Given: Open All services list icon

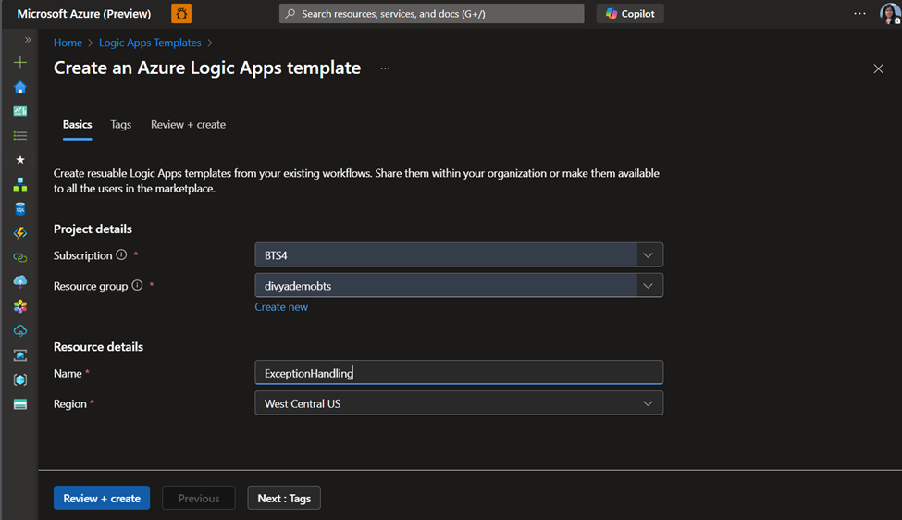Looking at the screenshot, I should (20, 136).
